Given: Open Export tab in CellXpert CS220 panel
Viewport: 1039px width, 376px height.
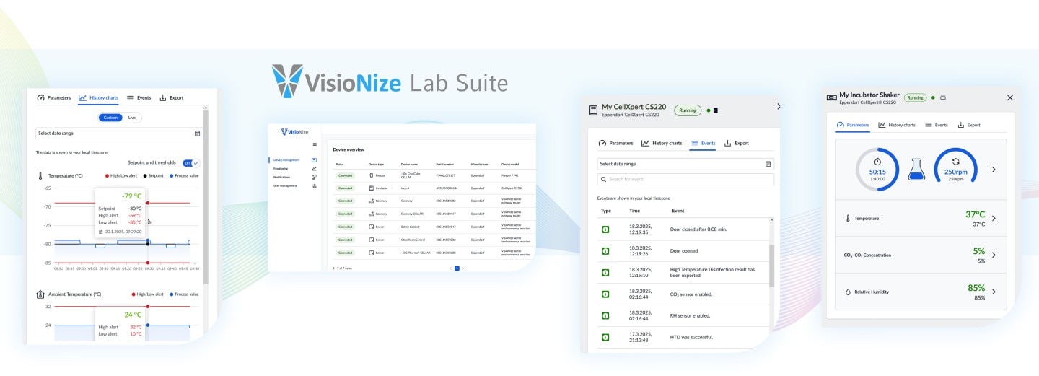Looking at the screenshot, I should [x=737, y=143].
